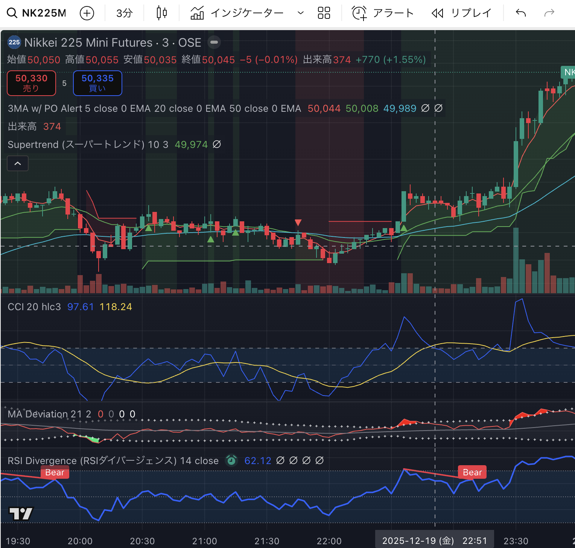The width and height of the screenshot is (575, 548).
Task: Start リプレイ bar replay mode
Action: [462, 13]
